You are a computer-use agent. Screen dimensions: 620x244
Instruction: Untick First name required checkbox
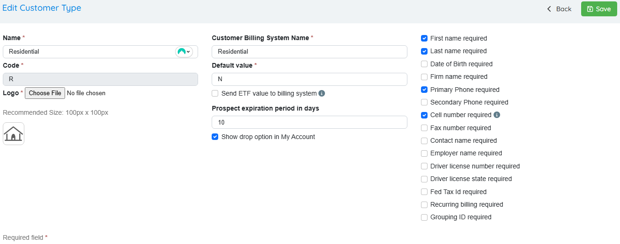pos(424,38)
